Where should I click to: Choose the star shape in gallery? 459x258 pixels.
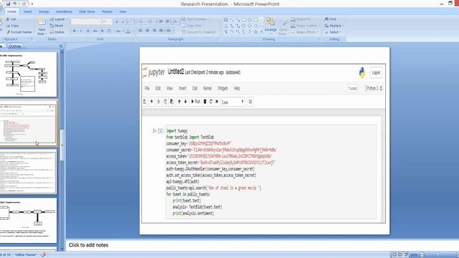(x=255, y=32)
